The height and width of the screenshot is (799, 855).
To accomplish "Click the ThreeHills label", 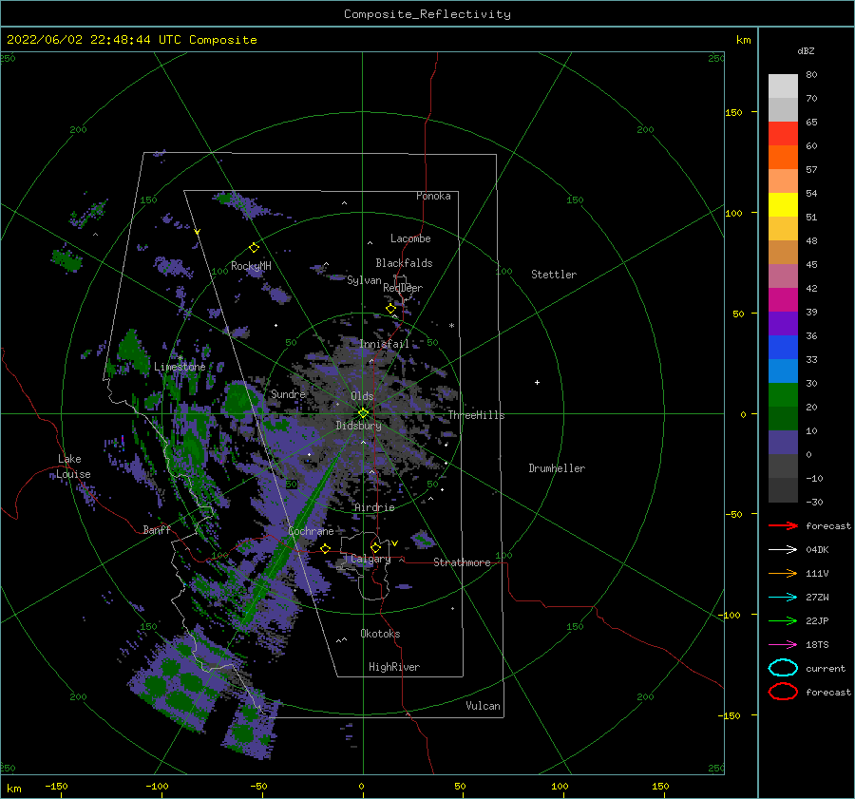I will 476,415.
